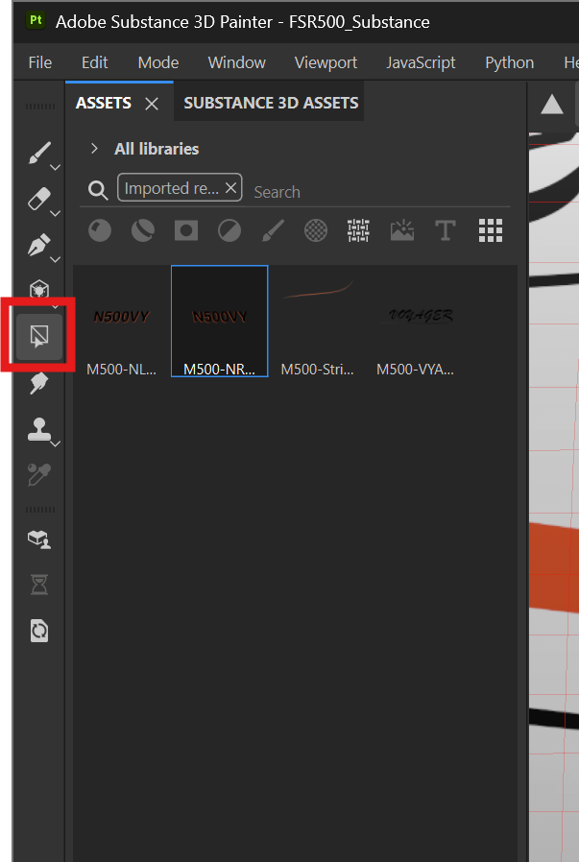
Task: Open the Python menu
Action: 510,62
